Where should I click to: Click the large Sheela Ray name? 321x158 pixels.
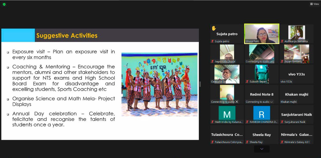coord(262,135)
